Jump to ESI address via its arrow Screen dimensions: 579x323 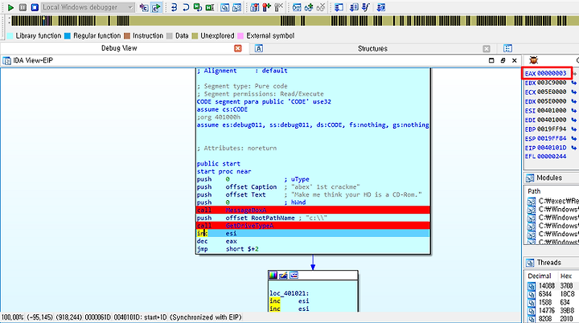574,111
